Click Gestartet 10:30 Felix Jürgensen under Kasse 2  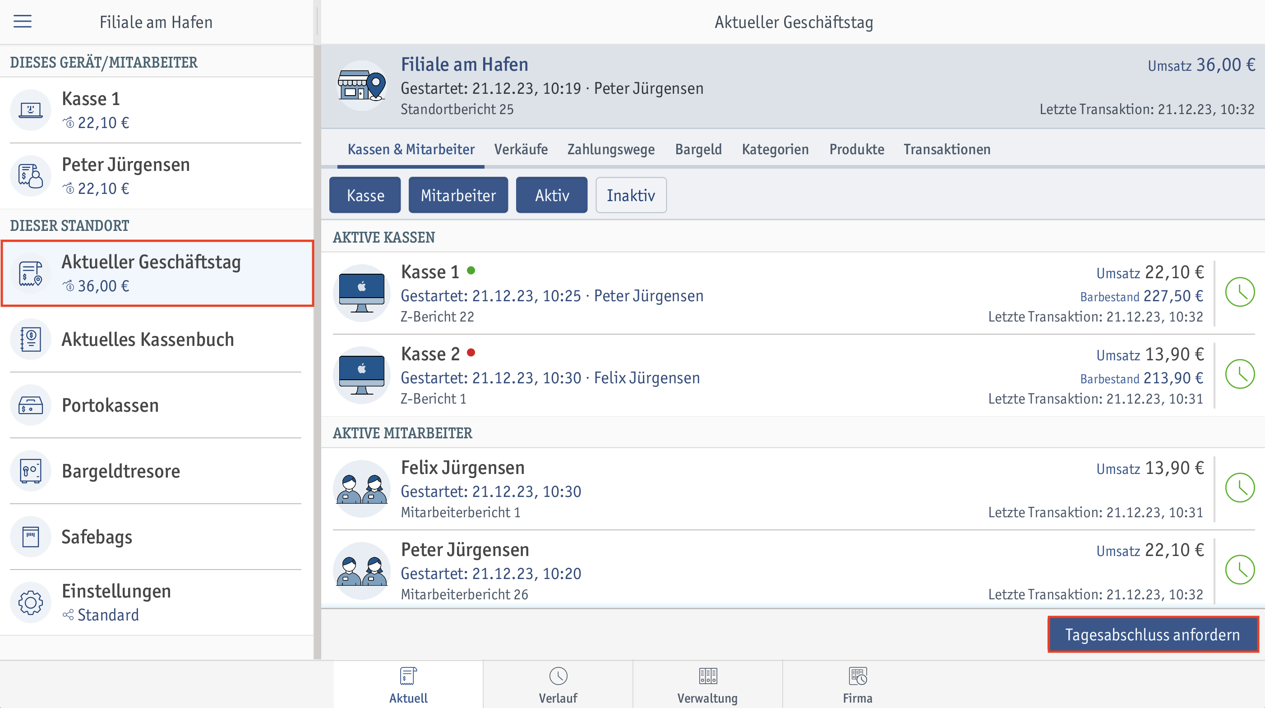pos(550,377)
